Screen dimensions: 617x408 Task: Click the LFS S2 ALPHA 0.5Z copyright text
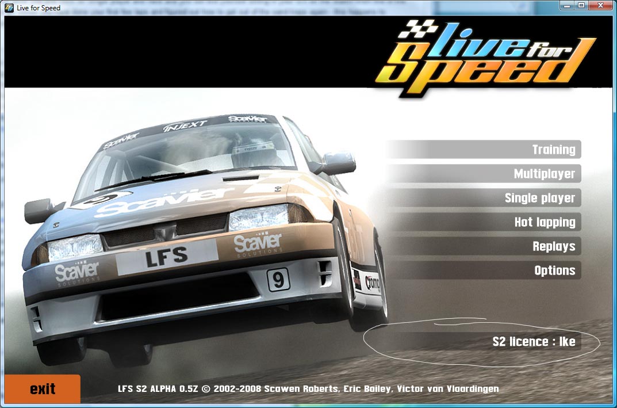[308, 388]
